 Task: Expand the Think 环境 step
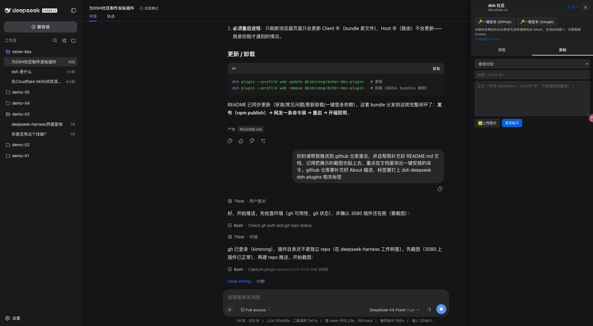coord(244,237)
